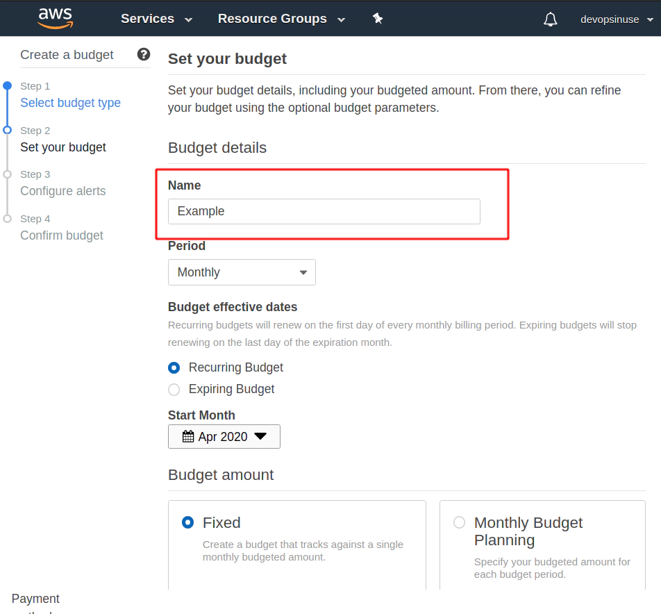Open the Resource Groups menu
The width and height of the screenshot is (661, 614).
click(281, 19)
